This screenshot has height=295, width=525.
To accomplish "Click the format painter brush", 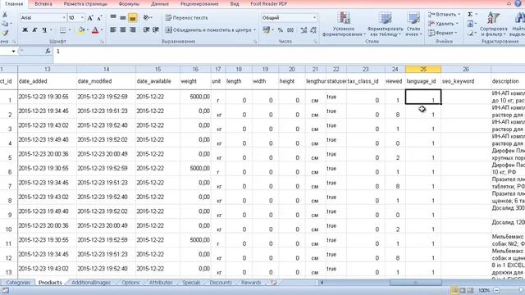I will pyautogui.click(x=5, y=33).
